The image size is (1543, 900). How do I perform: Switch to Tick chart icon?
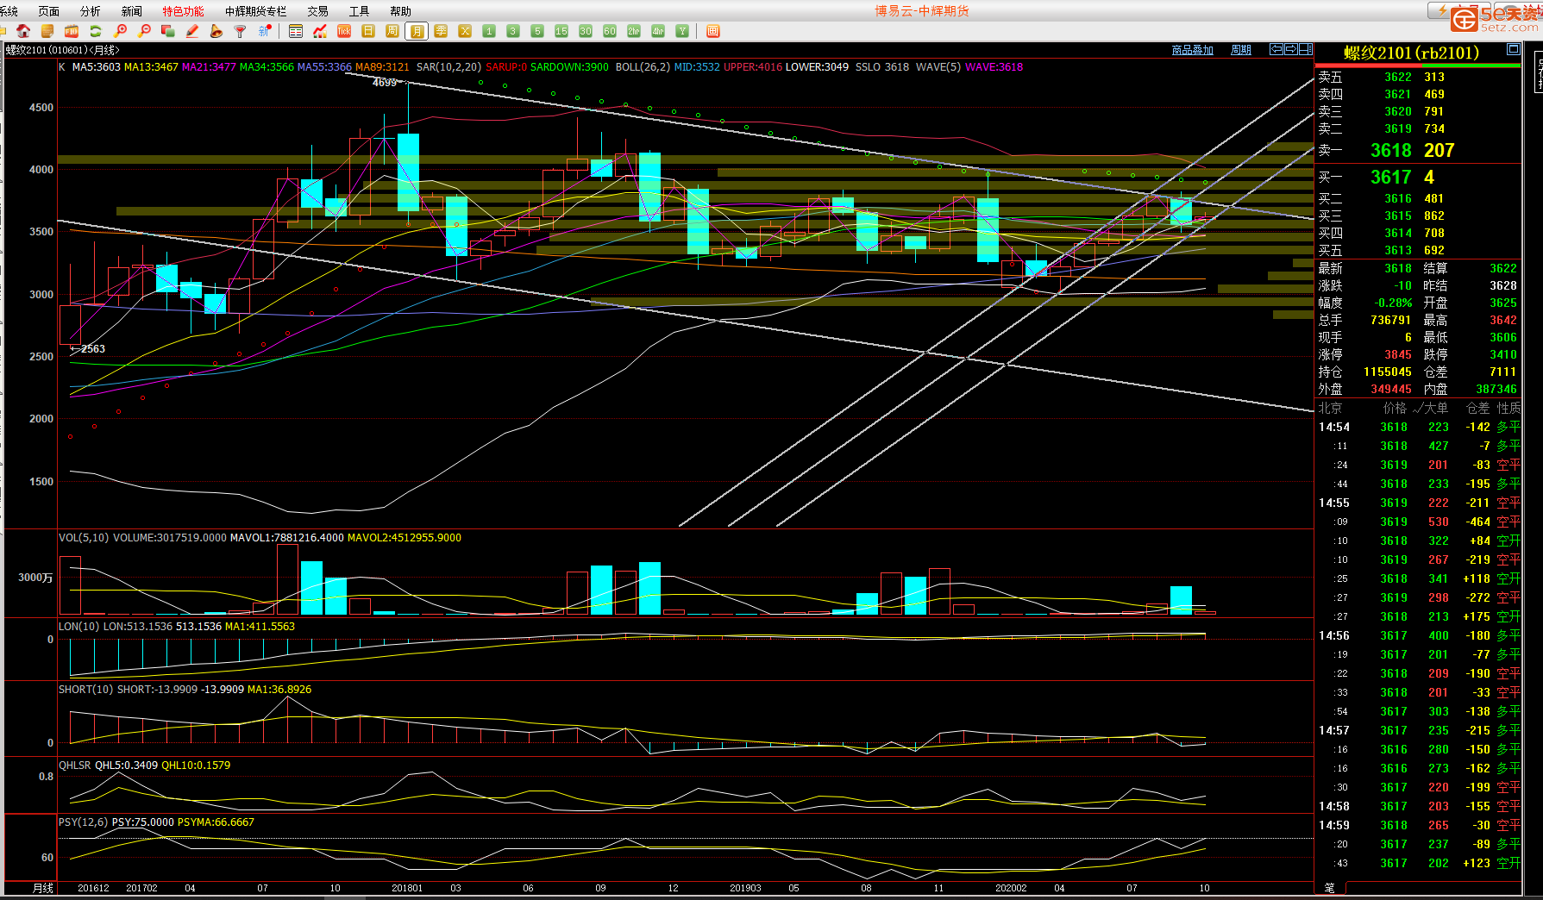tap(344, 31)
